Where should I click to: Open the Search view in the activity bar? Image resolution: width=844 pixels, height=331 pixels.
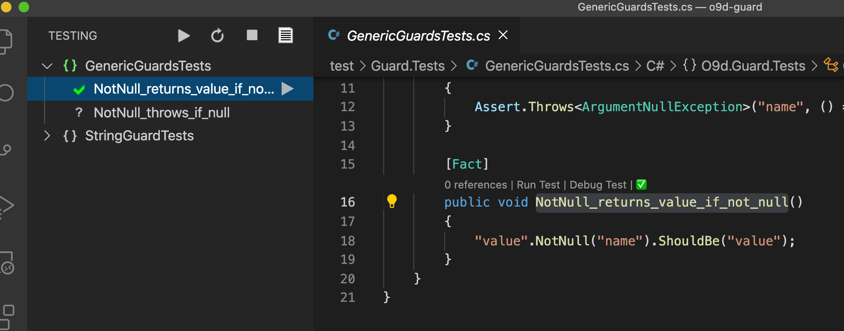(6, 93)
